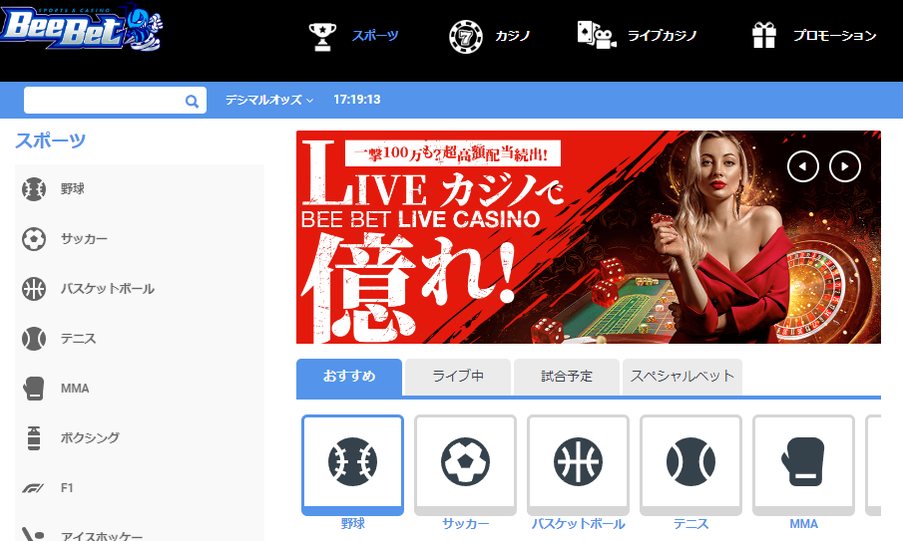This screenshot has width=903, height=541.
Task: Open the プロモーション header menu label
Action: pos(834,36)
